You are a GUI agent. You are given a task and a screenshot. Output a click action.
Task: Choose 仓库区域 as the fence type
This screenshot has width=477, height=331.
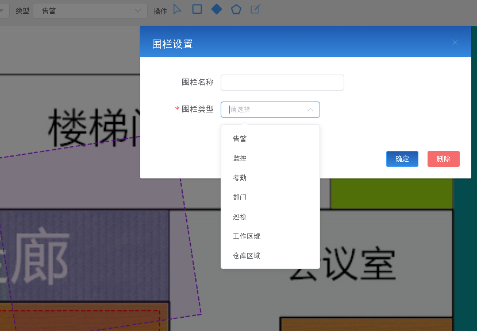[x=245, y=255]
